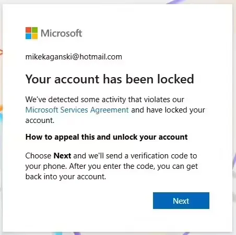
Task: Click the green square of the logo
Action: pyautogui.click(x=34, y=30)
